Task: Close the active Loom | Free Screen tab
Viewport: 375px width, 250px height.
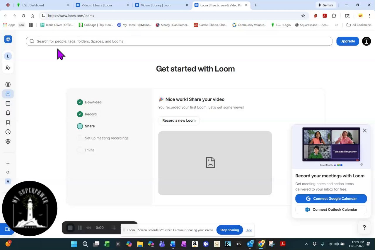Action: (x=246, y=5)
